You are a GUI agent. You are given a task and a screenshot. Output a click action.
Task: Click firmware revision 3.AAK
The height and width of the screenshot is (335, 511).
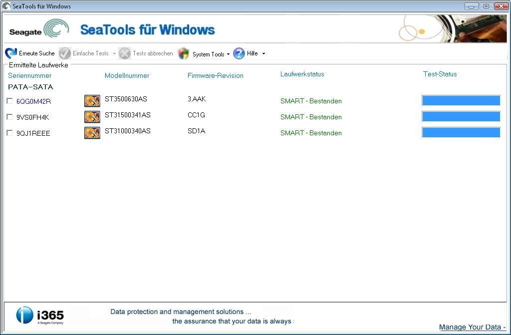(x=197, y=99)
